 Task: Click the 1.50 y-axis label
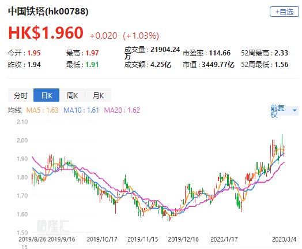[22, 233]
